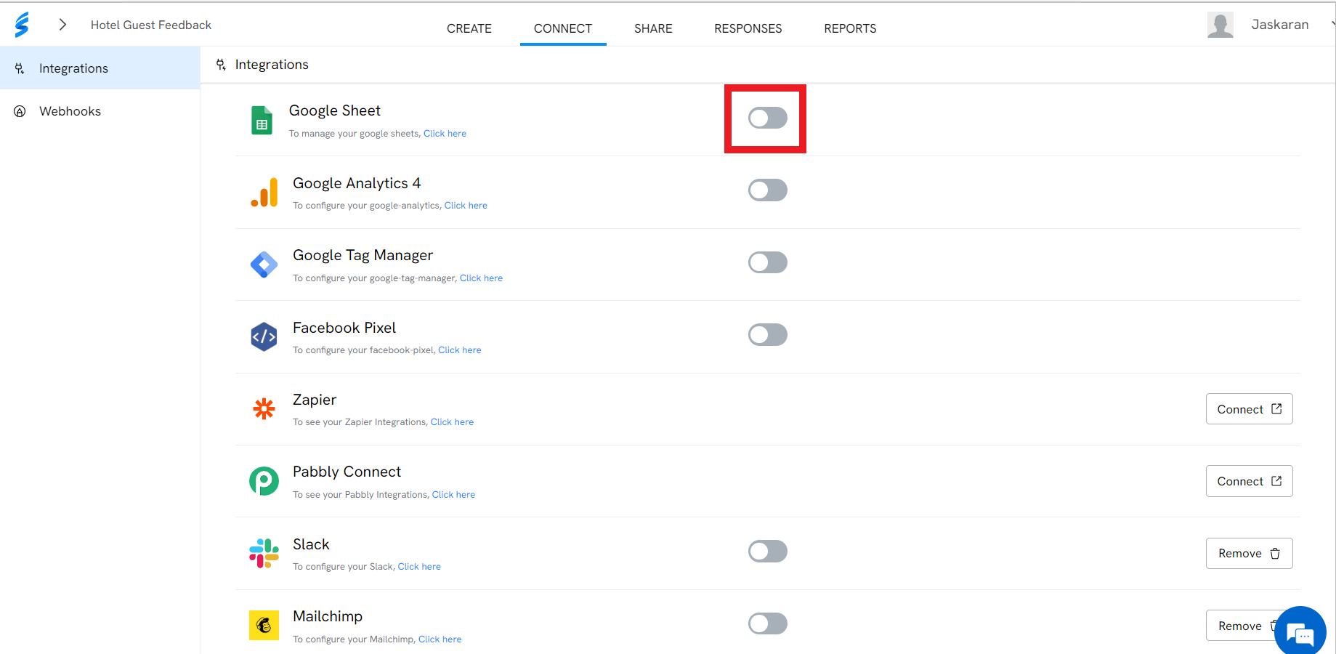Open the Jaskaran account menu
The height and width of the screenshot is (654, 1336).
click(x=1280, y=25)
